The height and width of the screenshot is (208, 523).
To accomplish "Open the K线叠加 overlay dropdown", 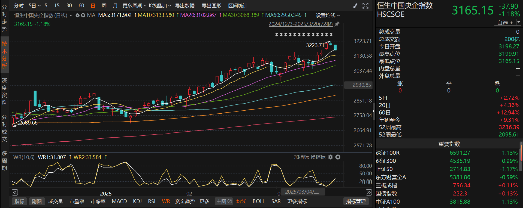I will tap(160, 6).
